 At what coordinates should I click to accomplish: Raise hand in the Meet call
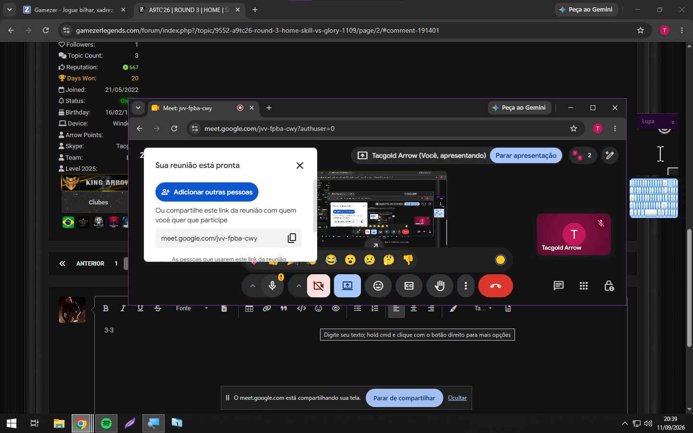coord(440,286)
